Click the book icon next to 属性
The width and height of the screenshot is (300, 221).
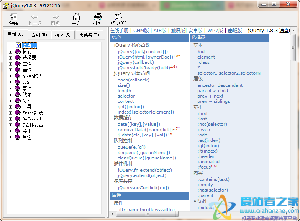(x=18, y=64)
